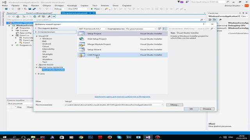Refresh the Solution Explorer

coord(35,16)
